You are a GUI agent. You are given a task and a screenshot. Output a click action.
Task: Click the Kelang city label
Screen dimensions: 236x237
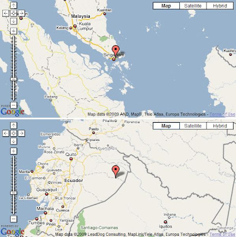click(x=62, y=28)
